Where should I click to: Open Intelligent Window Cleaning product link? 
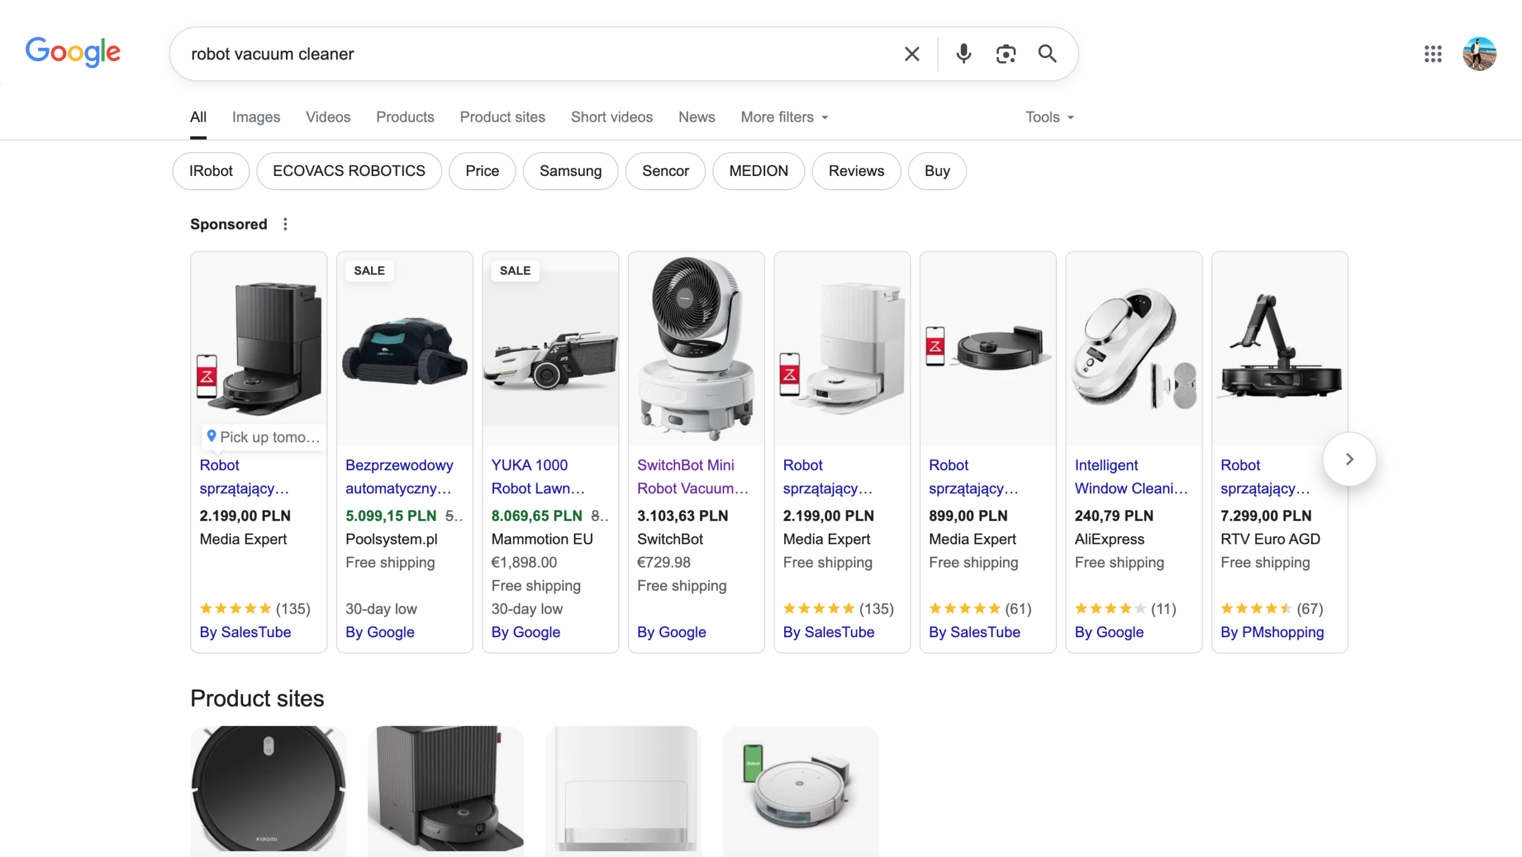click(x=1131, y=477)
